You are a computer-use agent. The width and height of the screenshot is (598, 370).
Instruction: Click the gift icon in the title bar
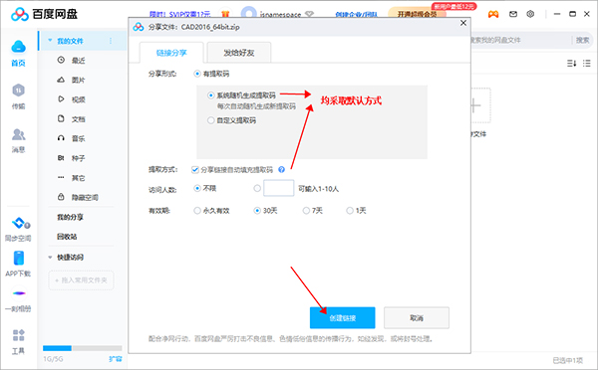(x=225, y=14)
